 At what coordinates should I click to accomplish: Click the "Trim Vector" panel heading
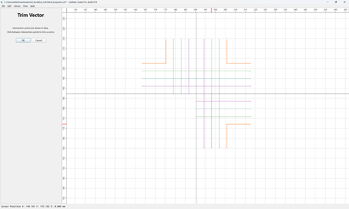click(31, 15)
